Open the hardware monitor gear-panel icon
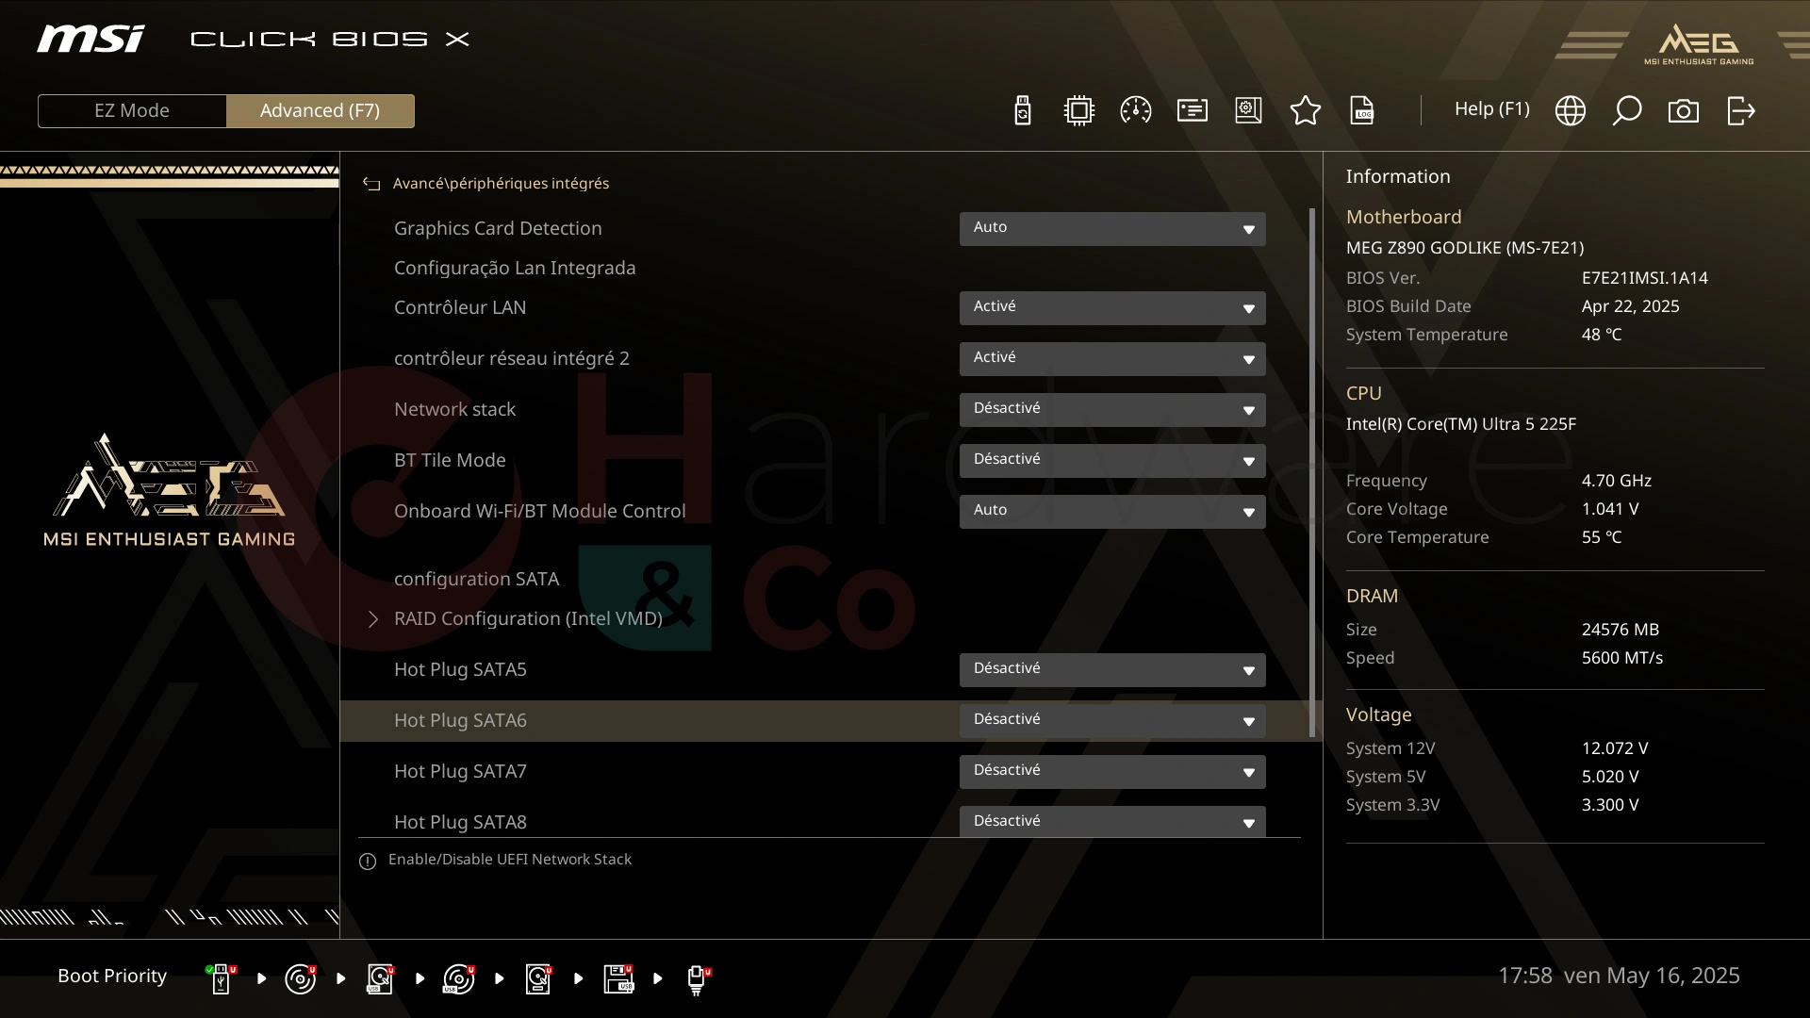Viewport: 1810px width, 1018px height. (x=1248, y=110)
